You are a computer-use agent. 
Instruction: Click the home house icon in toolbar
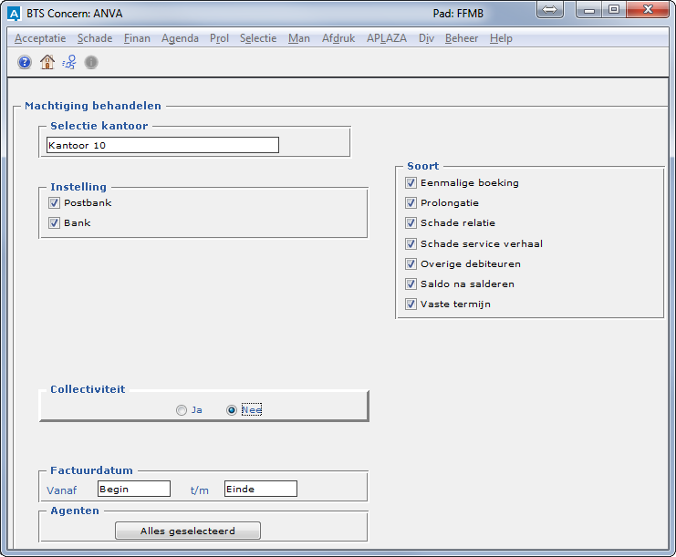[x=47, y=62]
